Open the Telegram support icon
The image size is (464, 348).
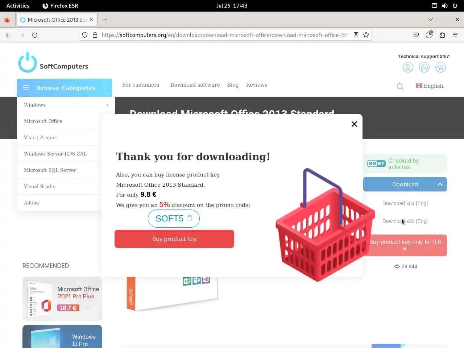pos(440,67)
